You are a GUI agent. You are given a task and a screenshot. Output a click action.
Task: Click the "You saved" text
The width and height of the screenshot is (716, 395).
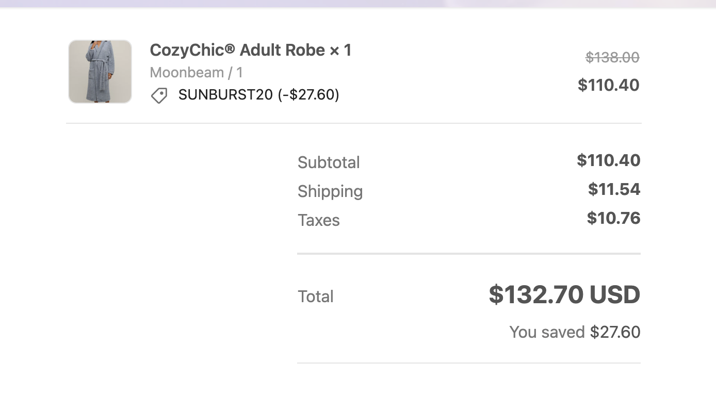[x=547, y=332]
